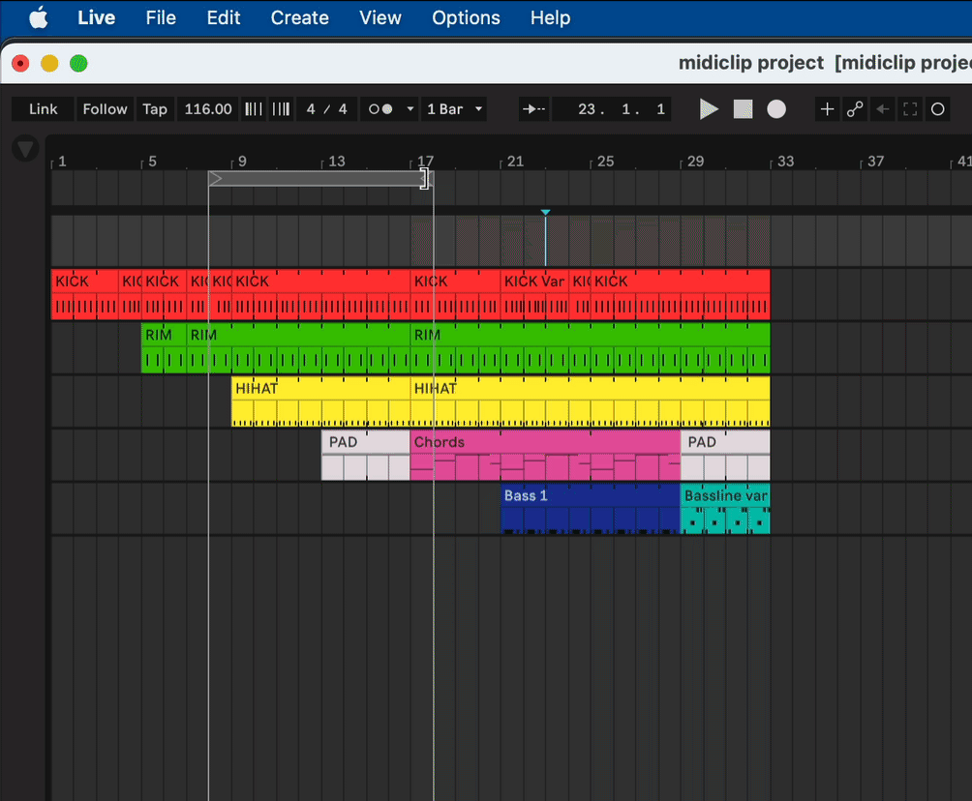Click the Follow playback arrow icon
972x801 pixels.
click(x=533, y=109)
